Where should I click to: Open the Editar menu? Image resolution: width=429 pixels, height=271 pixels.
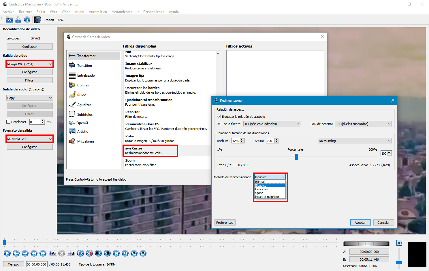(x=41, y=12)
